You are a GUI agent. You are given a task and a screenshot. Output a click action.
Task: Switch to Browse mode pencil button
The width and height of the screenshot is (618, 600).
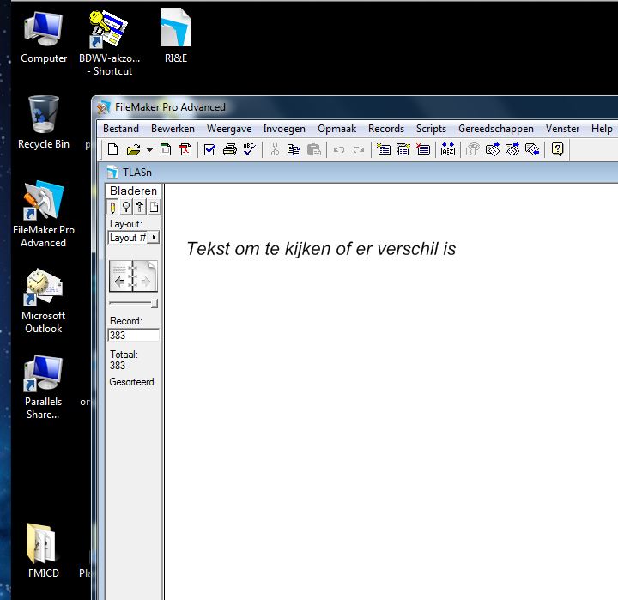click(112, 207)
